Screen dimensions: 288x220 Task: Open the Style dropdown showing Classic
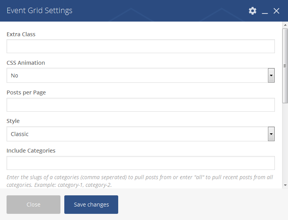[x=137, y=134]
